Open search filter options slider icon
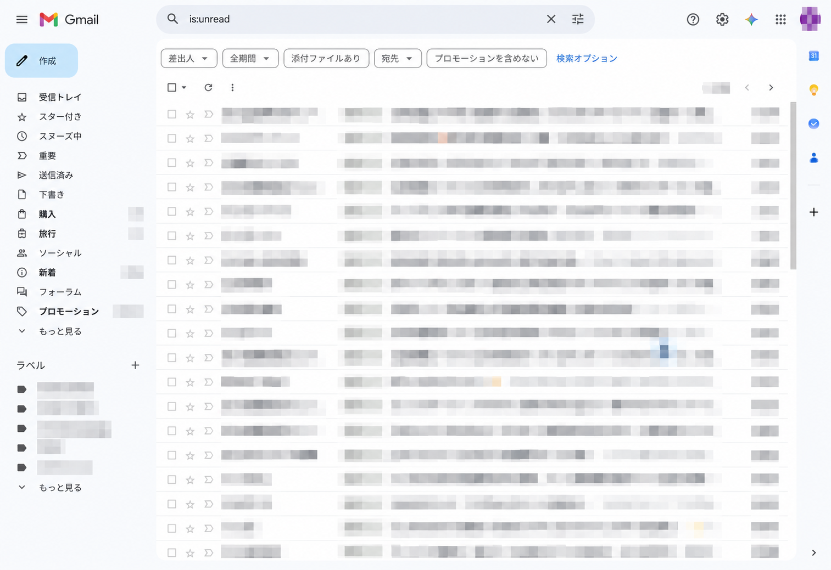 578,19
